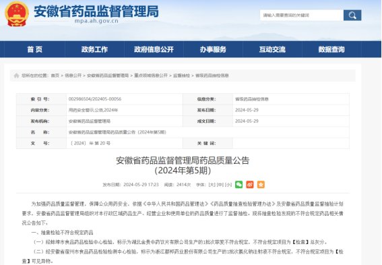This screenshot has width=382, height=265.
Task: Click the national emblem logo
Action: pos(17,14)
